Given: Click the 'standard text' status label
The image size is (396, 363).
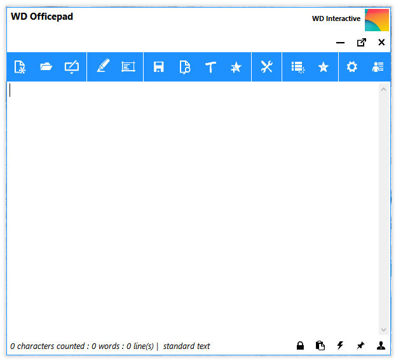Looking at the screenshot, I should pyautogui.click(x=186, y=346).
